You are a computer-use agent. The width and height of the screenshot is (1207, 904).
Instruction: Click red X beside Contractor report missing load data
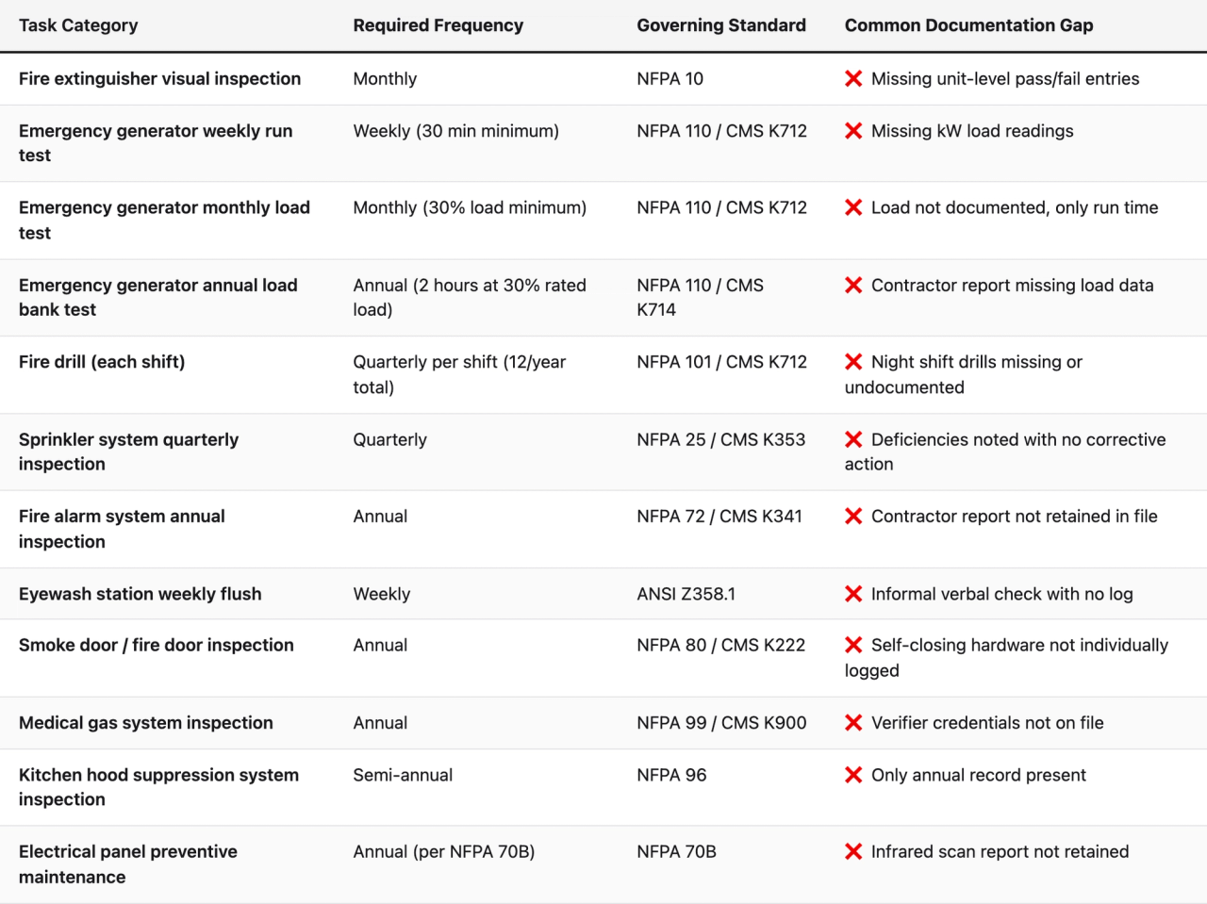click(x=853, y=286)
